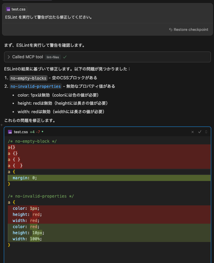Reject the test.css diff with X icon
Image resolution: width=214 pixels, height=263 pixels.
(193, 132)
